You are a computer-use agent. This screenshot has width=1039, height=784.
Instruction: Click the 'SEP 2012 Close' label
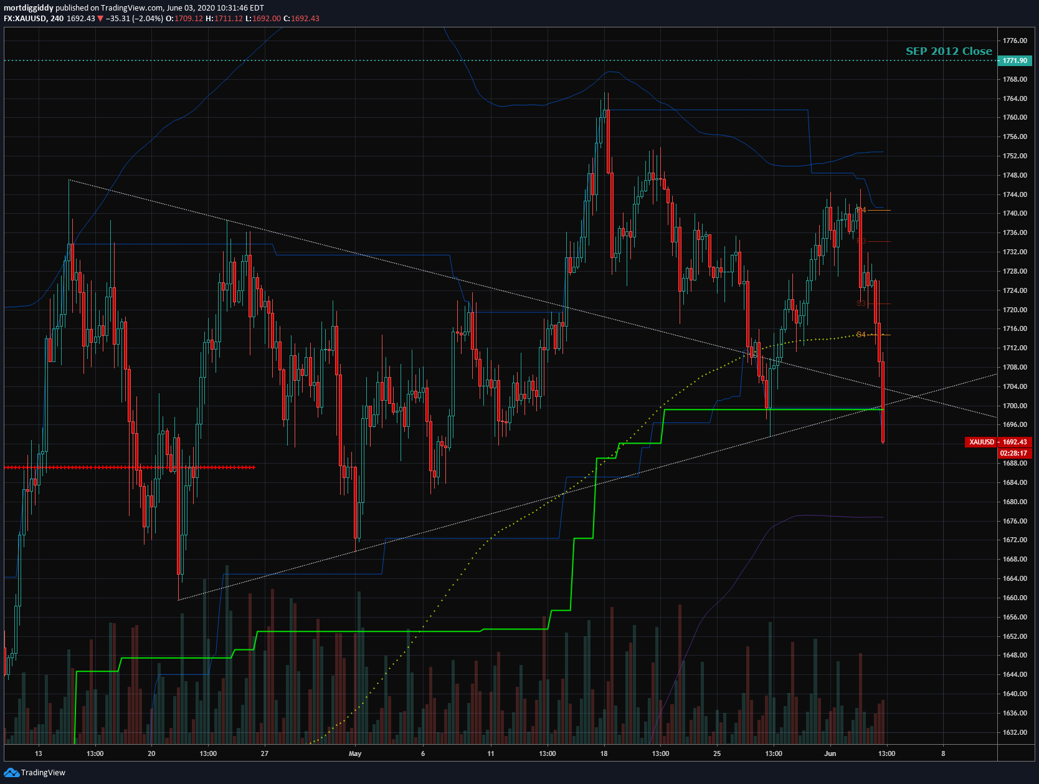click(949, 51)
